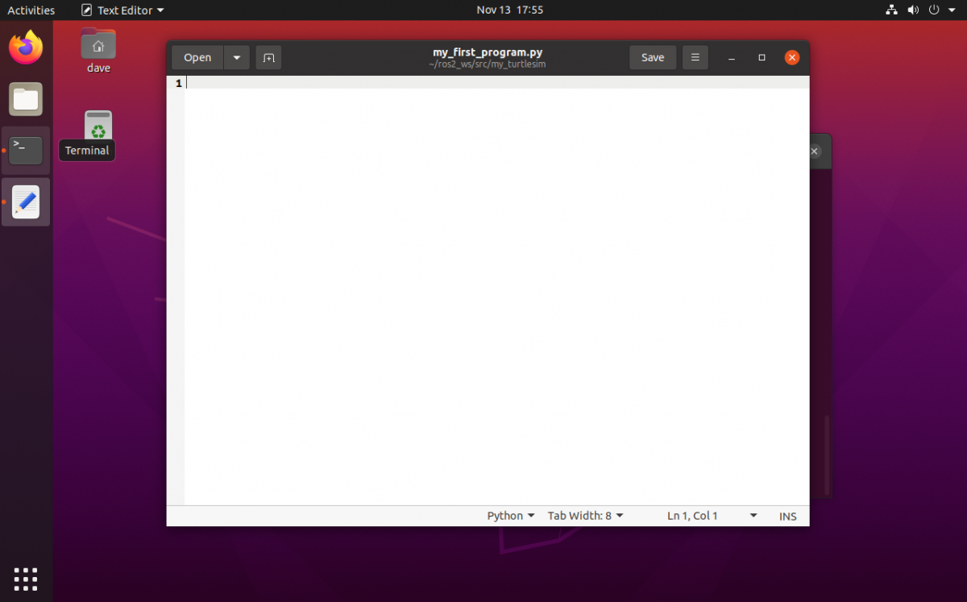
Task: Save my_first_program.py
Action: [x=652, y=57]
